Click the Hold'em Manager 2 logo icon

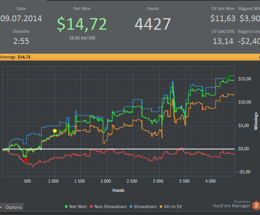[x=256, y=205]
